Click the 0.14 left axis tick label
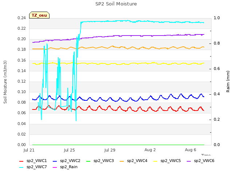Screen dimensions: 233x174 click(x=21, y=71)
